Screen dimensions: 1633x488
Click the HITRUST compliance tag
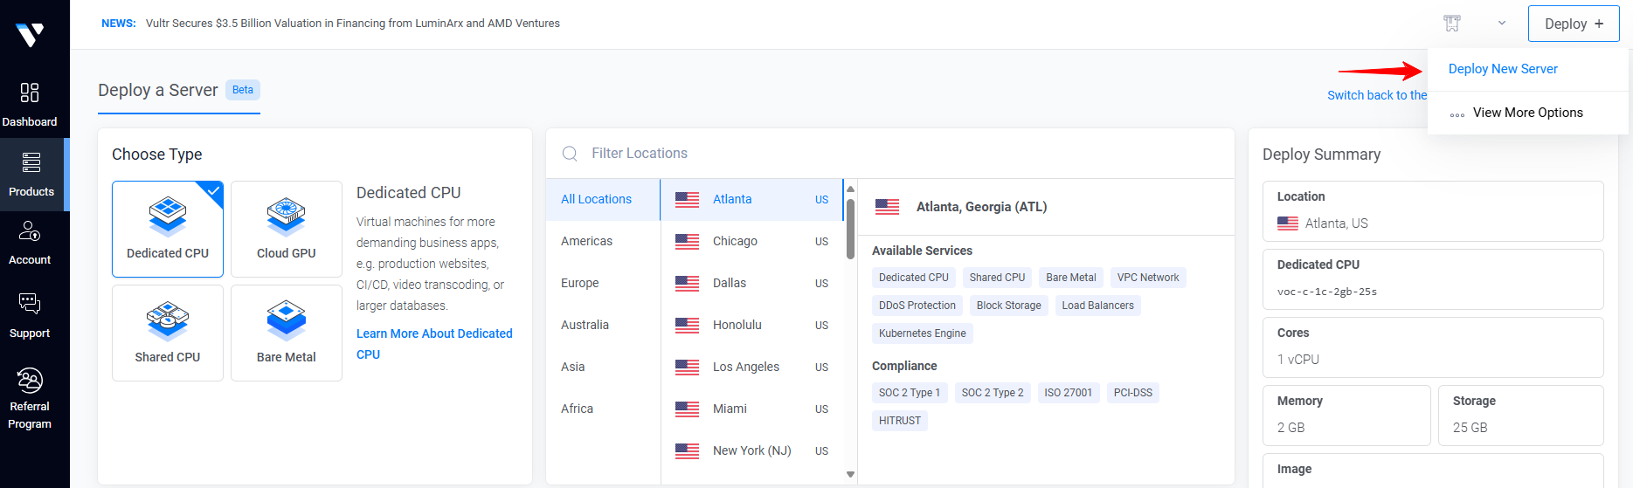point(900,421)
